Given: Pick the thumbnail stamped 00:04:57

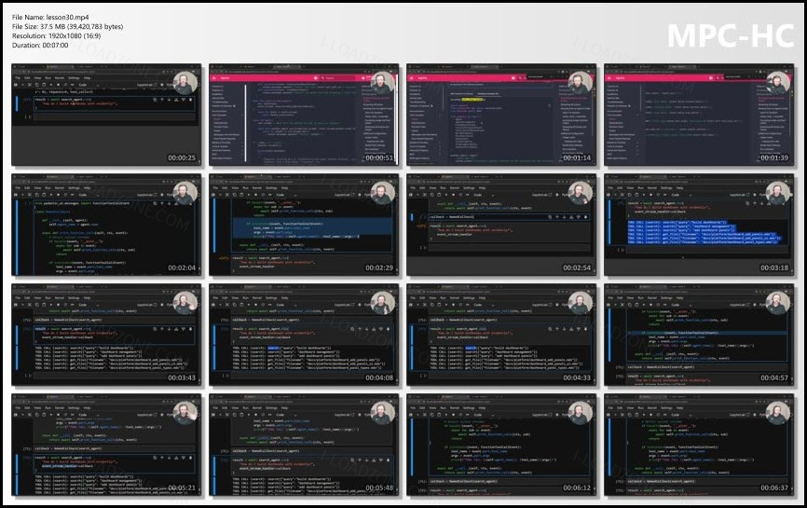Looking at the screenshot, I should 699,335.
